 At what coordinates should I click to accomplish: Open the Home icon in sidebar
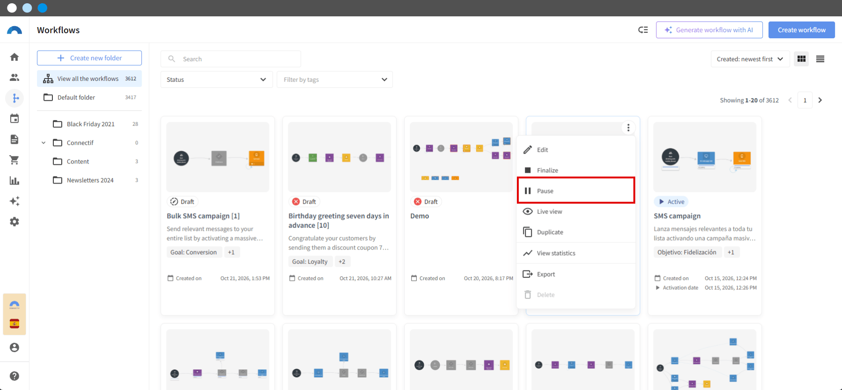coord(15,57)
